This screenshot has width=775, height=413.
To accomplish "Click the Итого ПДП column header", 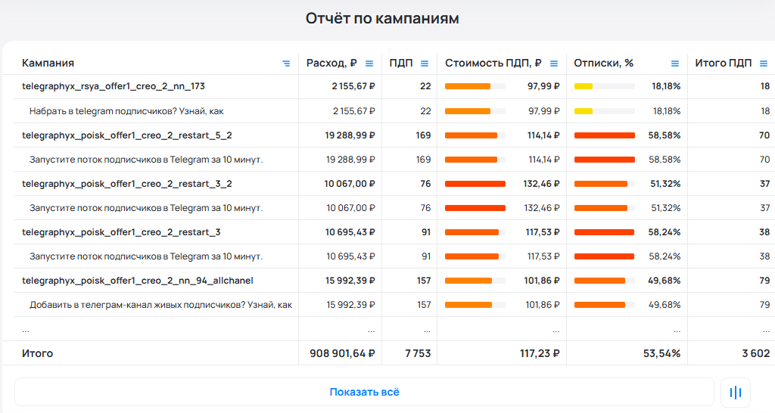I will 724,64.
